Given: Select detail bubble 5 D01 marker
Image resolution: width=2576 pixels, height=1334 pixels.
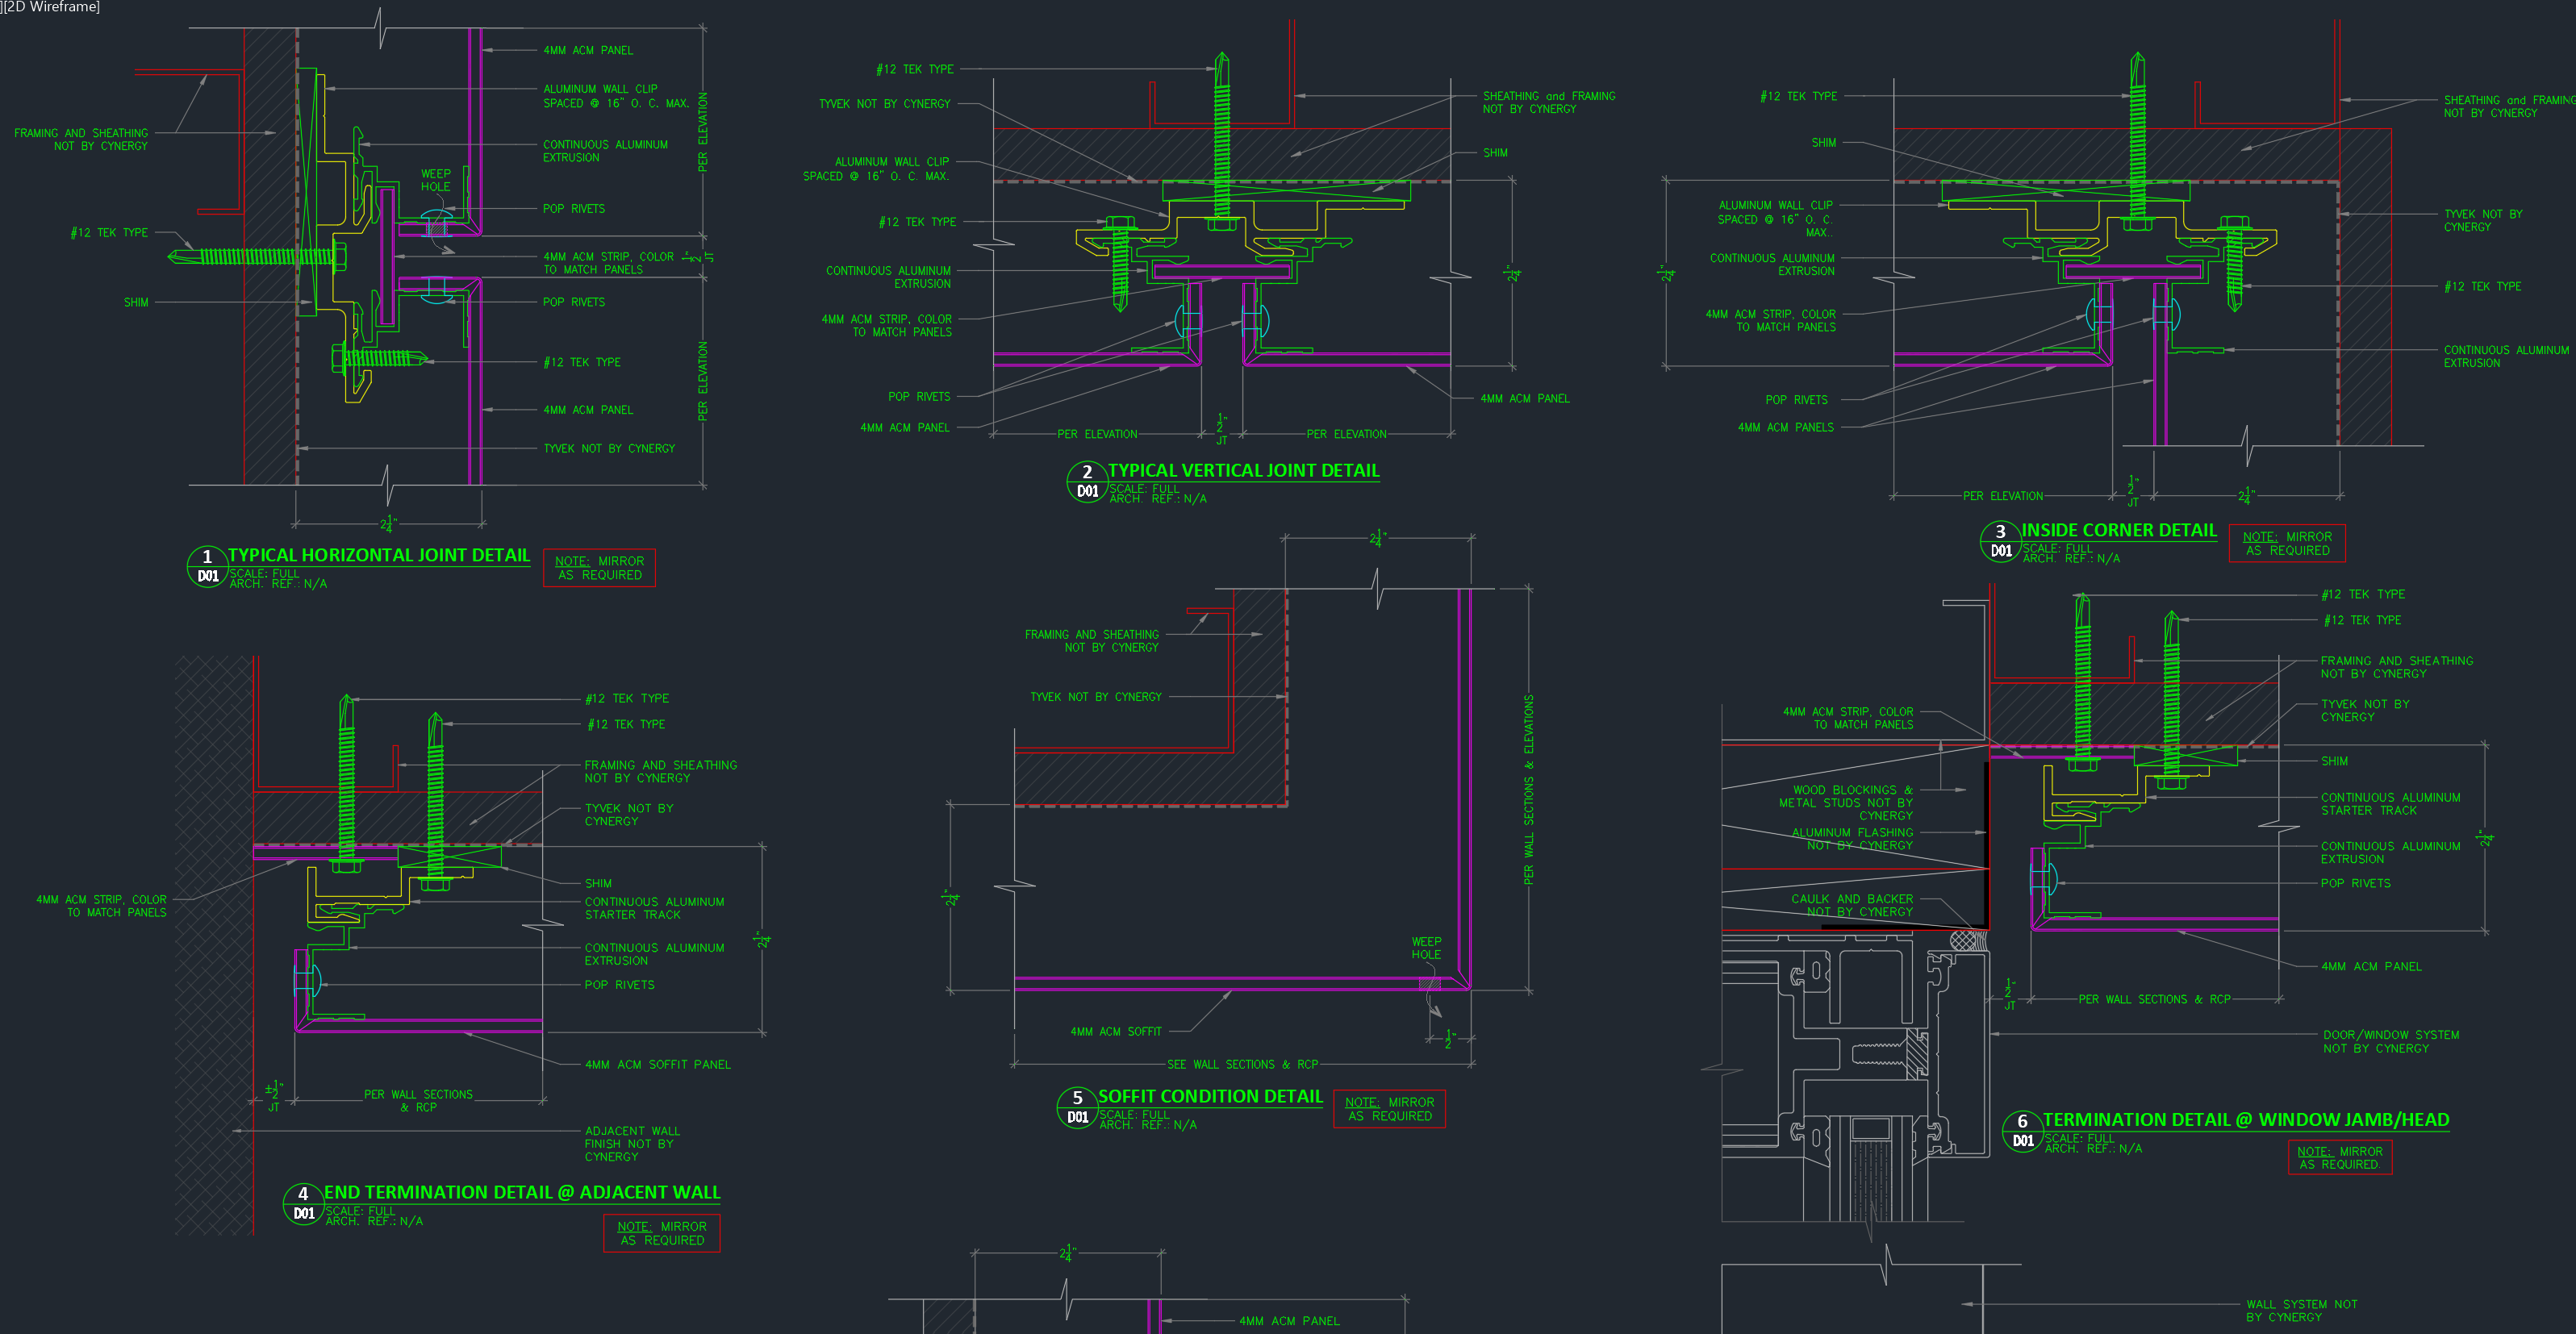Looking at the screenshot, I should (1077, 1107).
